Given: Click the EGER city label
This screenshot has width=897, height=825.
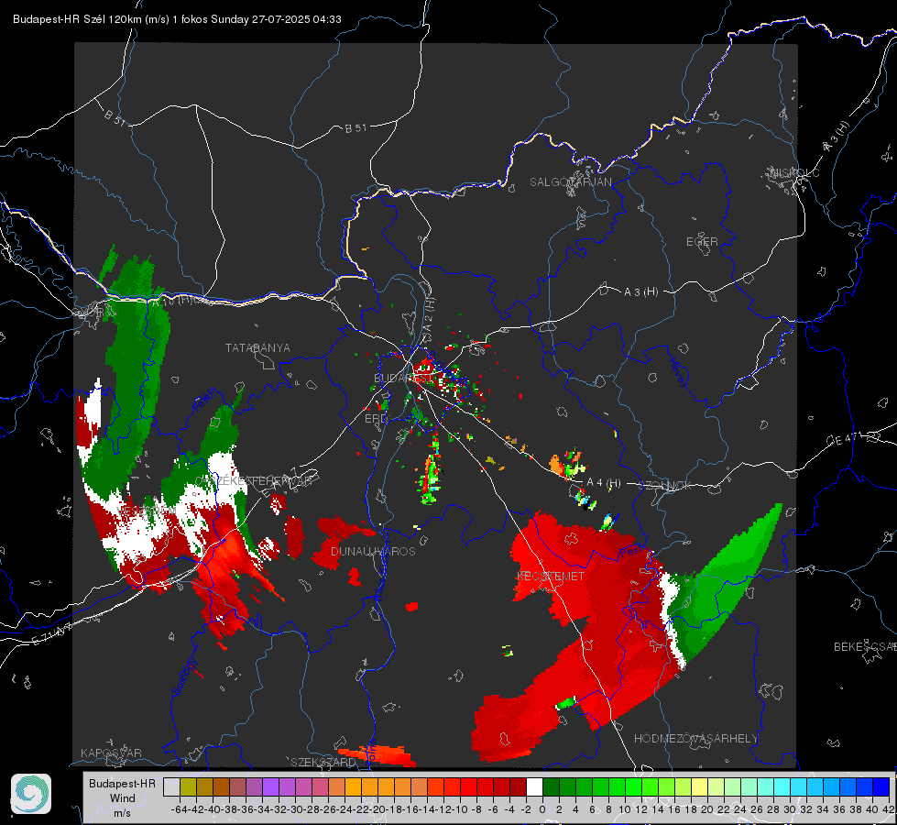Looking at the screenshot, I should click(x=702, y=242).
